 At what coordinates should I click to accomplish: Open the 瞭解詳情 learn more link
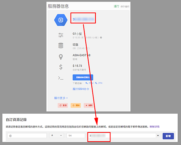click(x=154, y=127)
